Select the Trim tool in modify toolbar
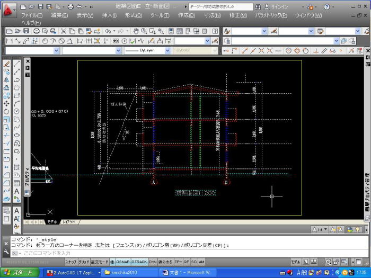 pos(6,136)
